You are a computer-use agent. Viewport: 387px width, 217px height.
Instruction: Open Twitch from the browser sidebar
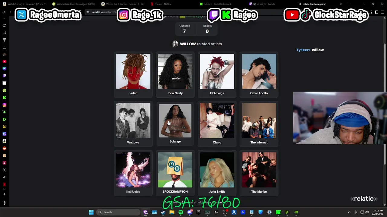[4, 76]
